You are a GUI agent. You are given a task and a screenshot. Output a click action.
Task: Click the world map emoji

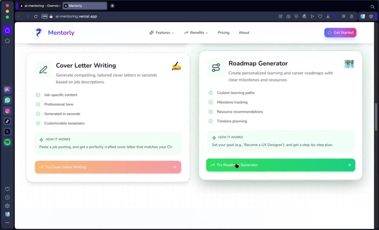tap(349, 64)
